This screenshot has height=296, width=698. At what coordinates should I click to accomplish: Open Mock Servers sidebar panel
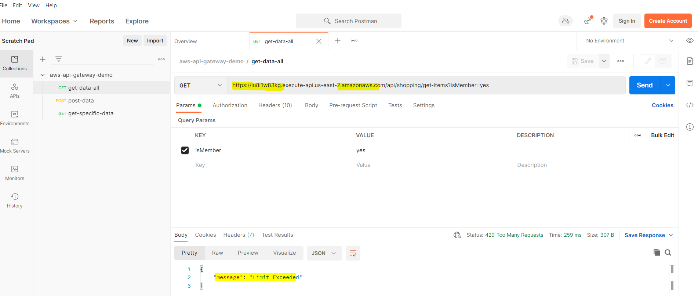coord(15,146)
